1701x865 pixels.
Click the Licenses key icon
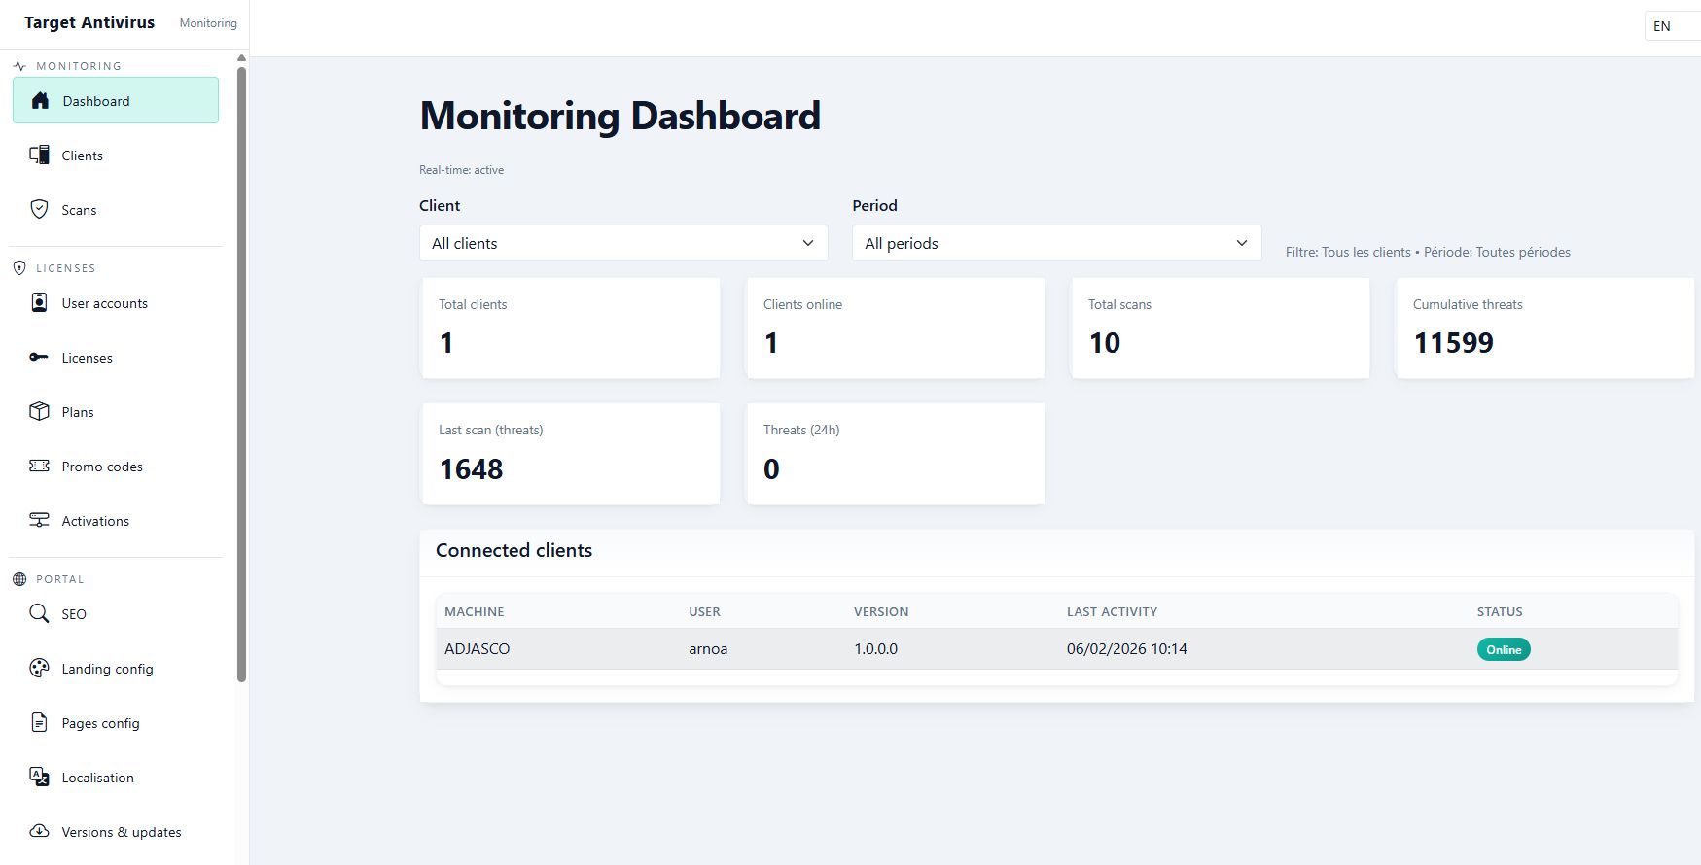[x=39, y=358]
